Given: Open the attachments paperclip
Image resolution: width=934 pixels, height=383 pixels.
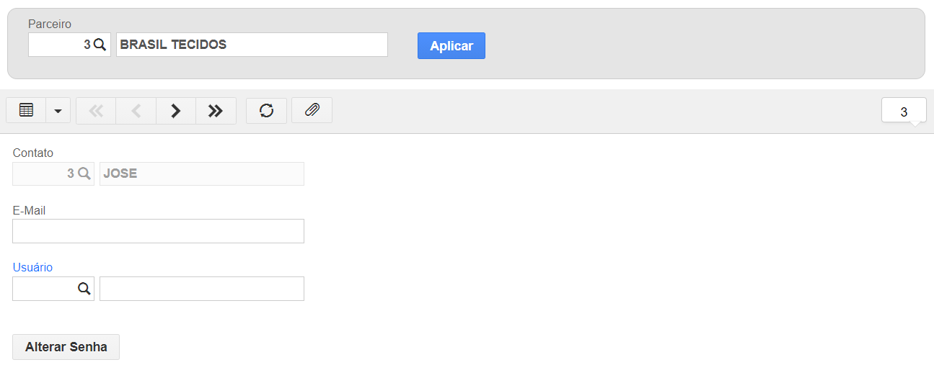Looking at the screenshot, I should pyautogui.click(x=312, y=111).
